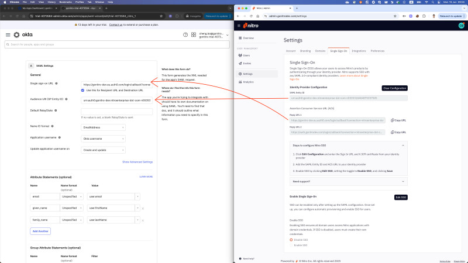Open Show Advanced Settings link
The image size is (468, 263).
(137, 162)
